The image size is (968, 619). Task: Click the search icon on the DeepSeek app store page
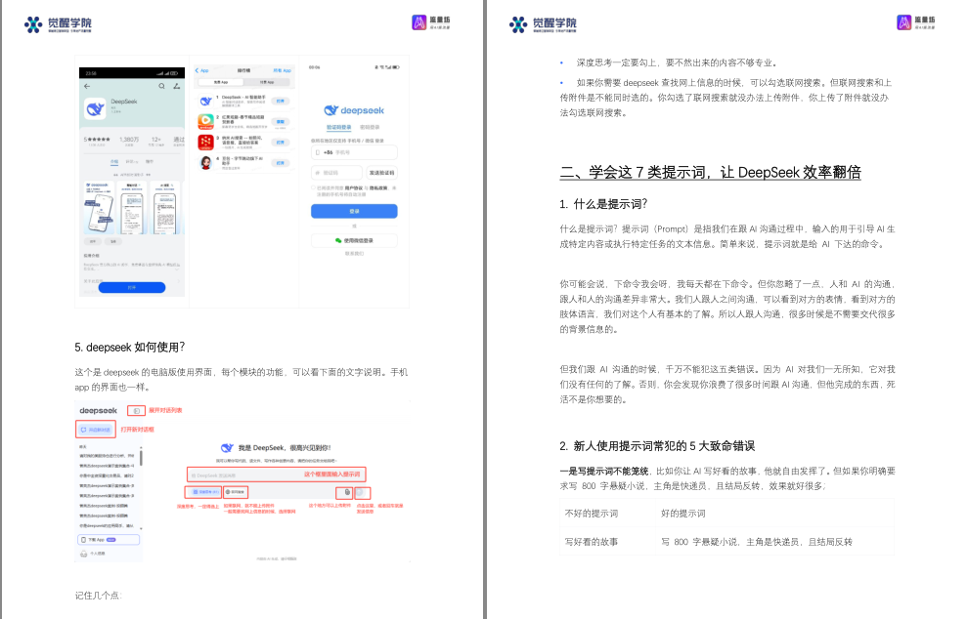[161, 86]
